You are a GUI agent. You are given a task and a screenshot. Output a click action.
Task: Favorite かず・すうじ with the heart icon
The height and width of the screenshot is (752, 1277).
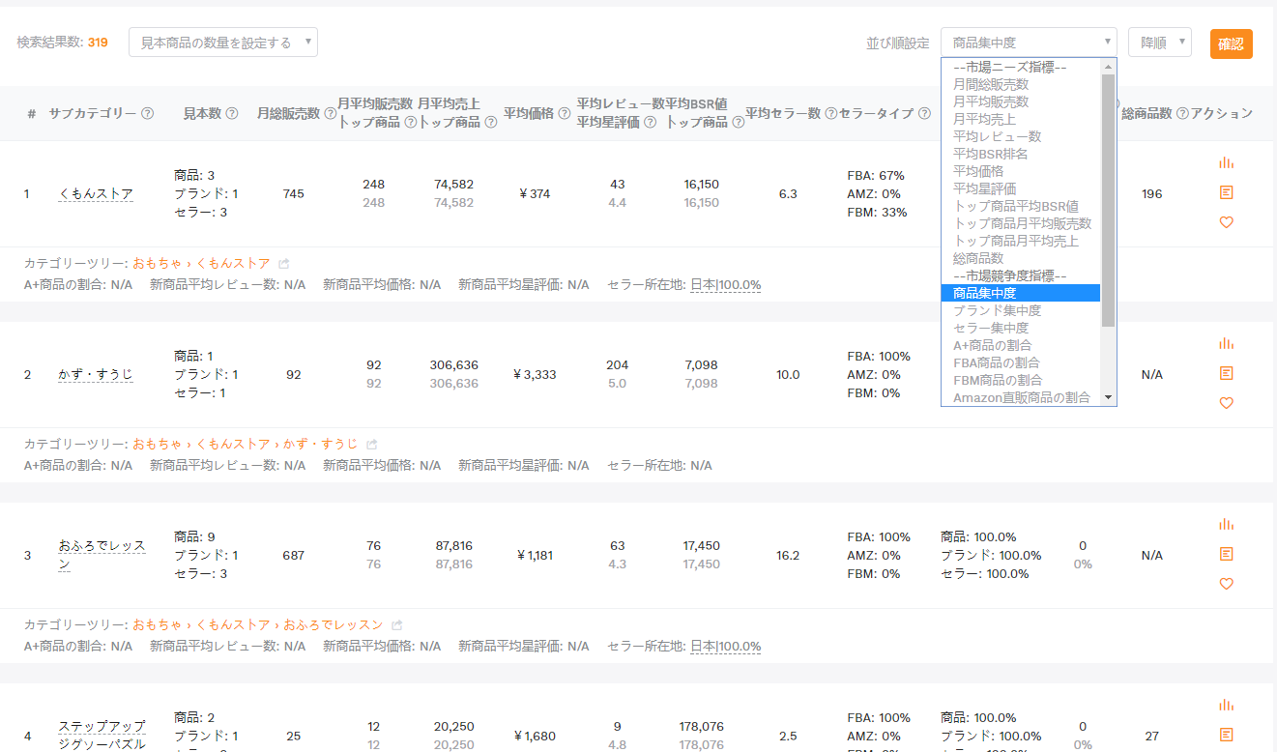click(x=1227, y=403)
